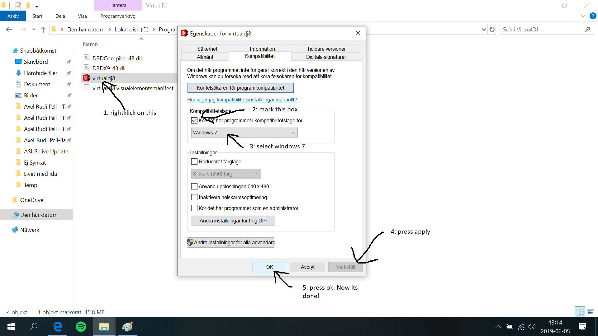
Task: Open Wi-Fi network tray icon
Action: [521, 327]
